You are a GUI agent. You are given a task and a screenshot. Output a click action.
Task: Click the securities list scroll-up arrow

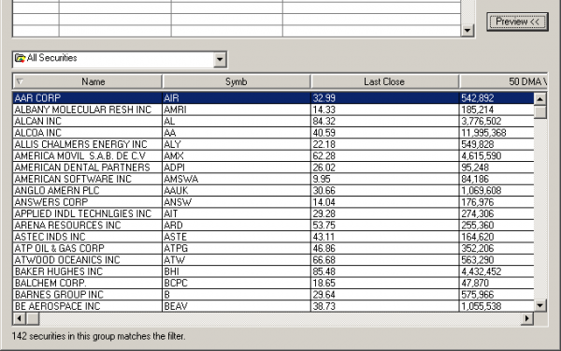pyautogui.click(x=539, y=98)
